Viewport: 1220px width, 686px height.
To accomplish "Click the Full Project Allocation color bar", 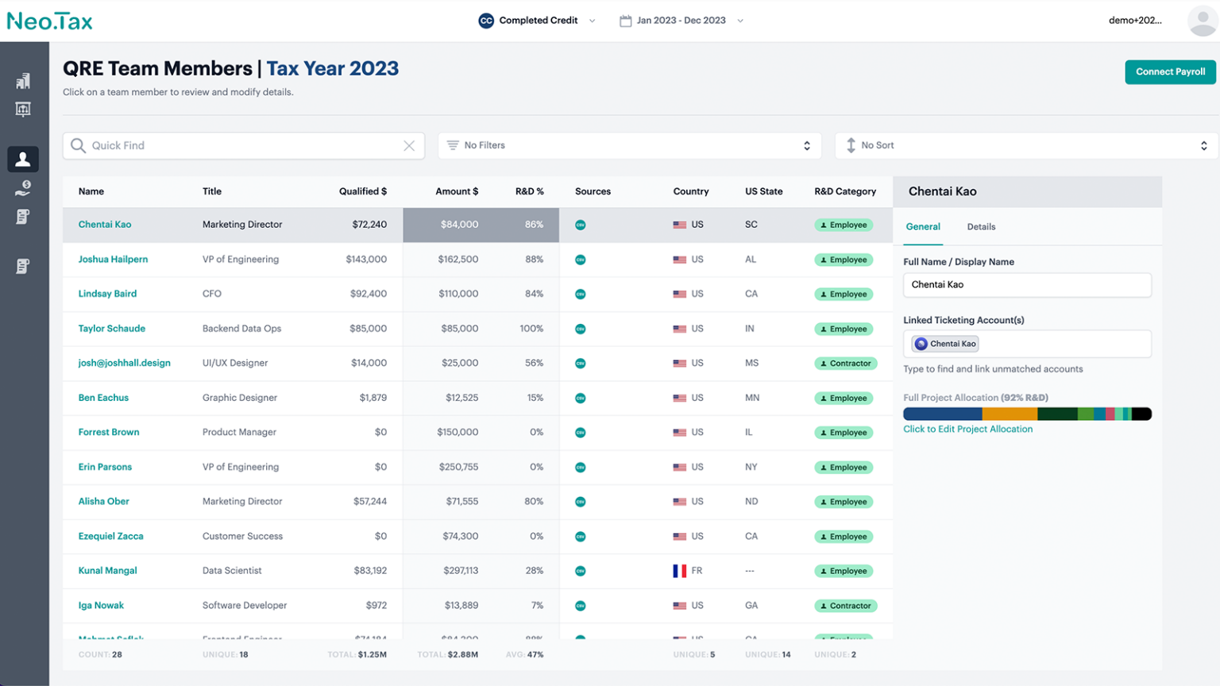I will (1027, 414).
